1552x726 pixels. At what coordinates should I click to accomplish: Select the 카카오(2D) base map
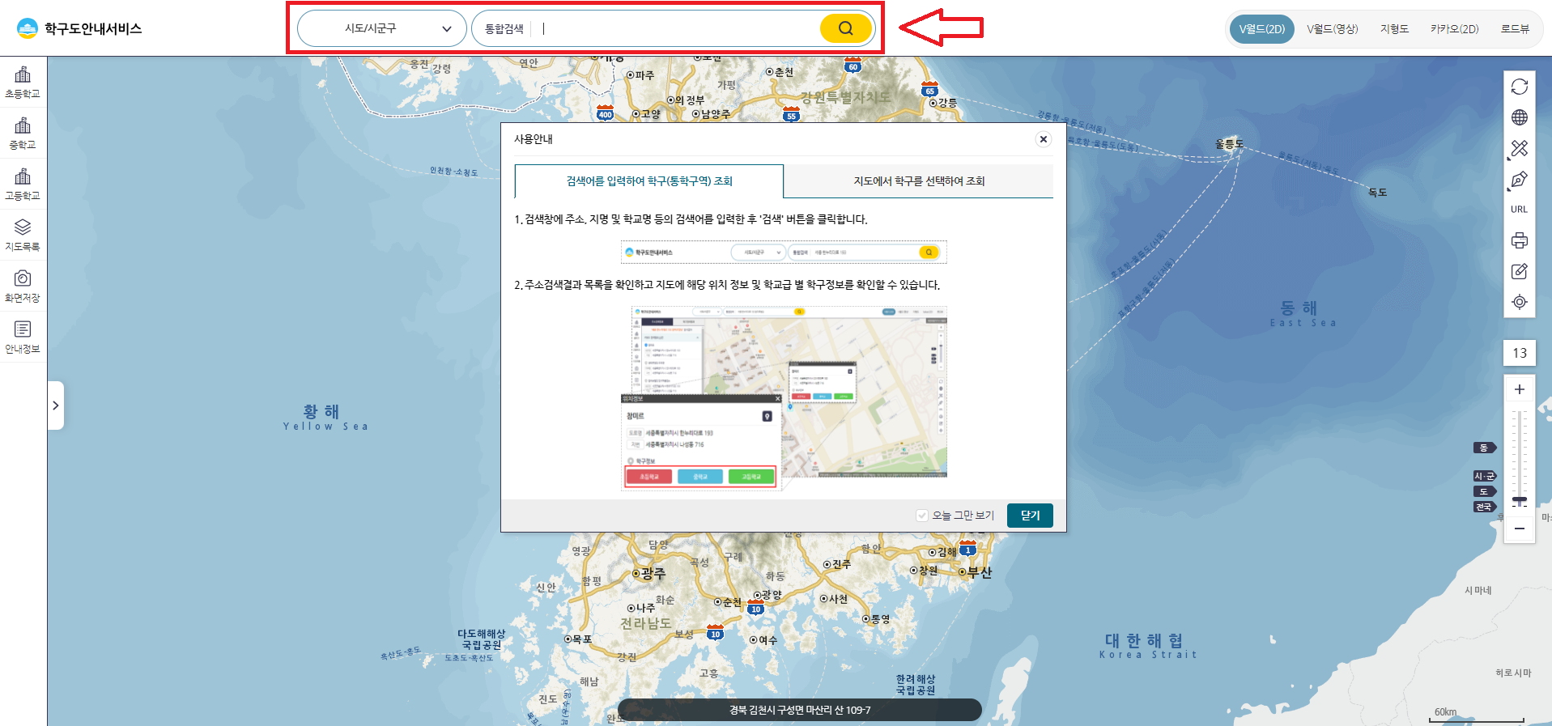[1454, 29]
